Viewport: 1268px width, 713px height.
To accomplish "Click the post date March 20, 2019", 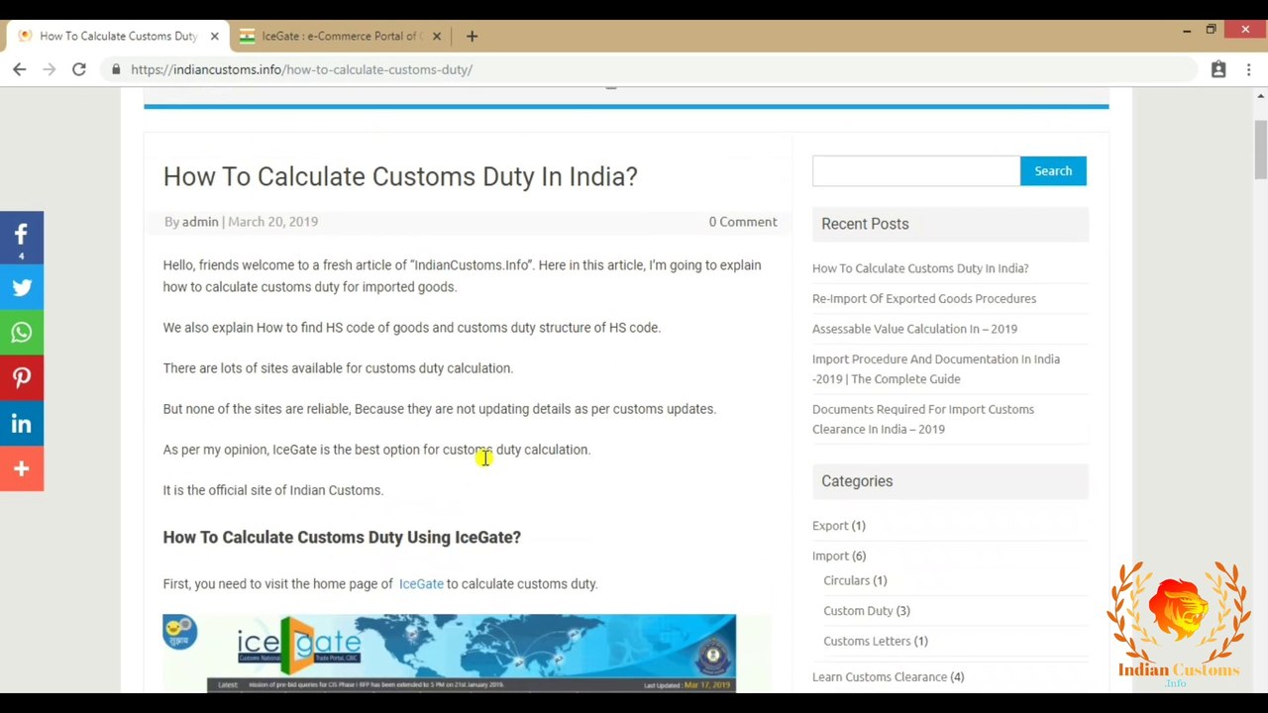I will [272, 222].
